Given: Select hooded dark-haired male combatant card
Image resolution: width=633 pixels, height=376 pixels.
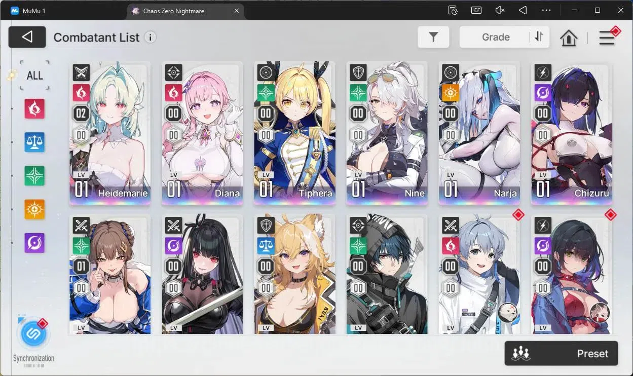Looking at the screenshot, I should coord(387,274).
